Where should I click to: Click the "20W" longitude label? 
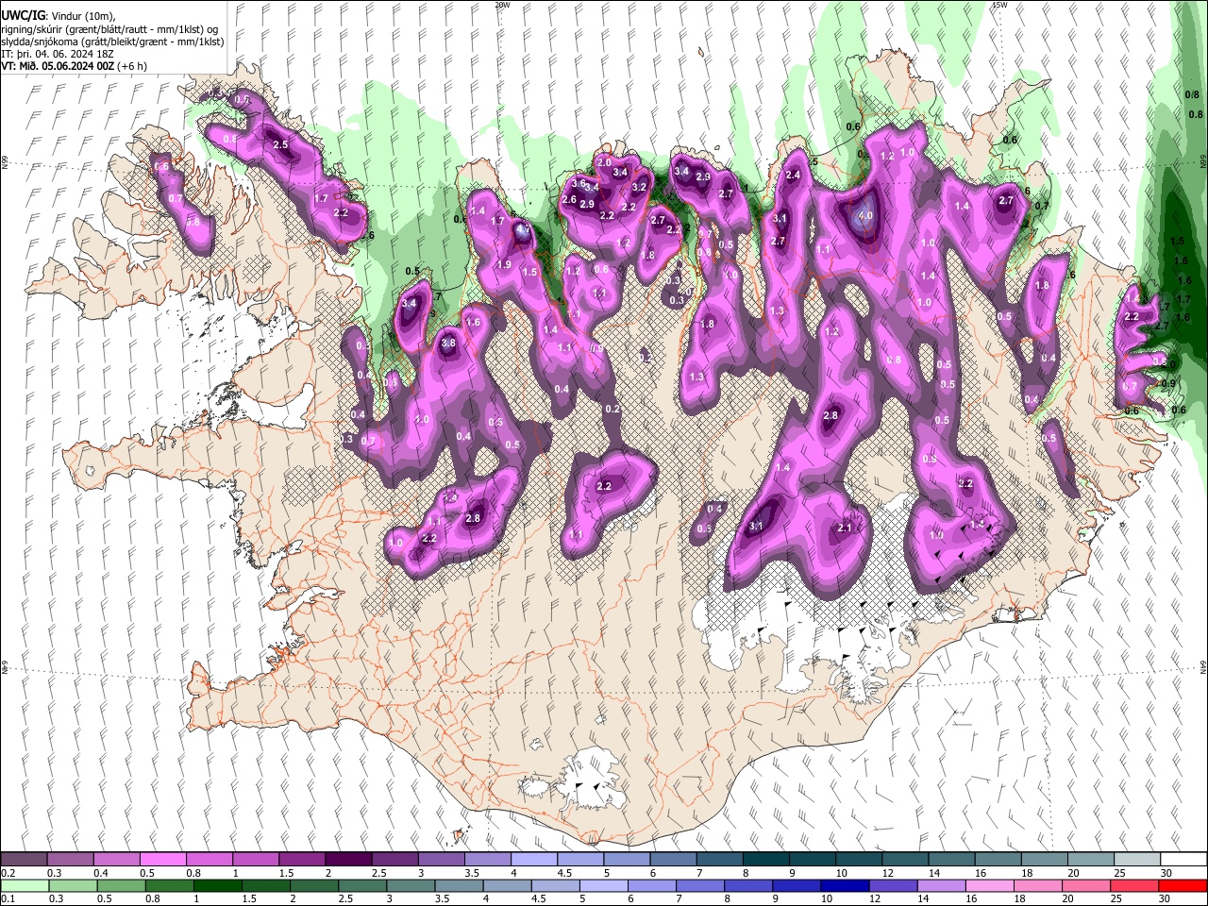[501, 5]
